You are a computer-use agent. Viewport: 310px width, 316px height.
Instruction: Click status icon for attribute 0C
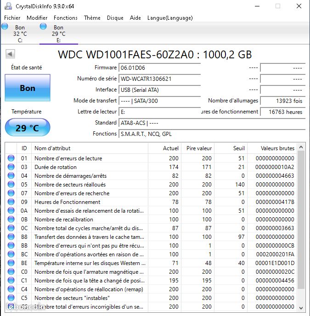point(11,228)
